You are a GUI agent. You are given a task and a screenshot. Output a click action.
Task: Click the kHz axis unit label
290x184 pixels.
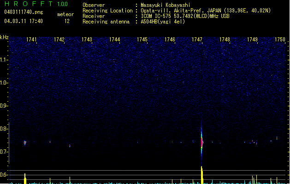[4, 37]
